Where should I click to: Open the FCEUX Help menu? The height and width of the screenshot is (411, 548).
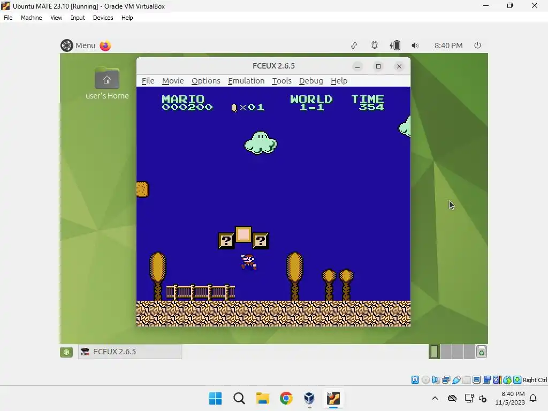339,81
